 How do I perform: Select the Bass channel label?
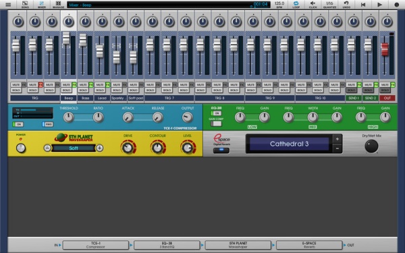tap(85, 98)
